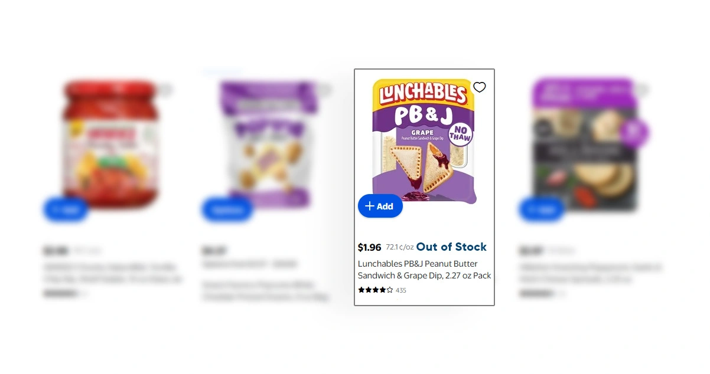Click the purple round badge on the rightmost image
The width and height of the screenshot is (710, 374).
(634, 133)
